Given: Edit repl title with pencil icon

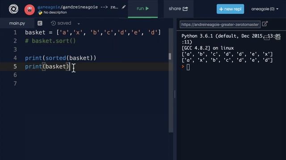Looking at the screenshot, I should click(x=124, y=7).
